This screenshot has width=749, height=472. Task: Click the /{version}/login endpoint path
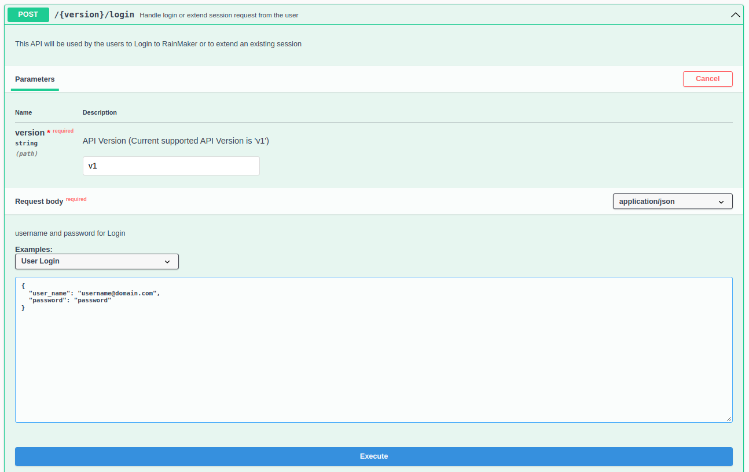pos(94,15)
